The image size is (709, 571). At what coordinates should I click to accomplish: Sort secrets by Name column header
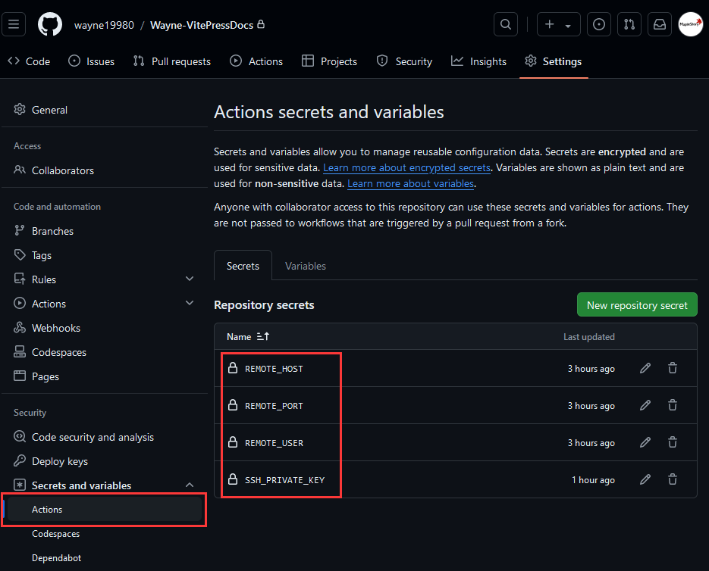pyautogui.click(x=248, y=336)
